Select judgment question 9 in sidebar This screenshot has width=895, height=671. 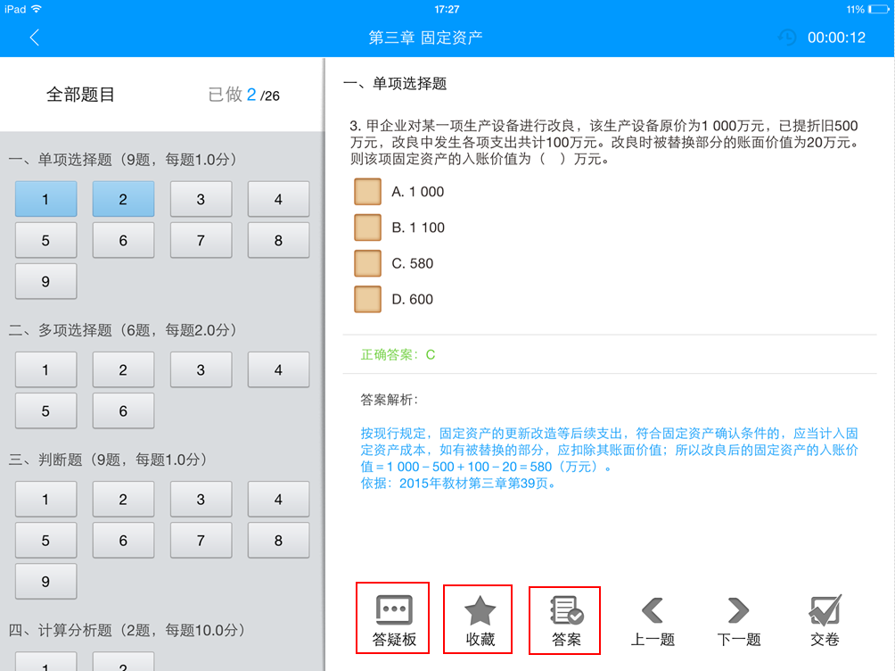45,581
